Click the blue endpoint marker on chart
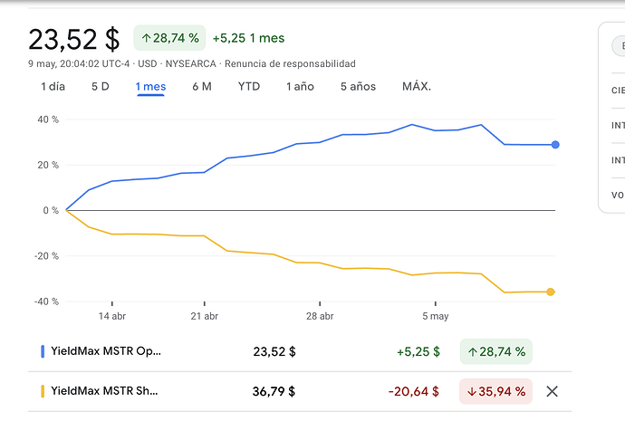This screenshot has height=421, width=625. tap(555, 145)
